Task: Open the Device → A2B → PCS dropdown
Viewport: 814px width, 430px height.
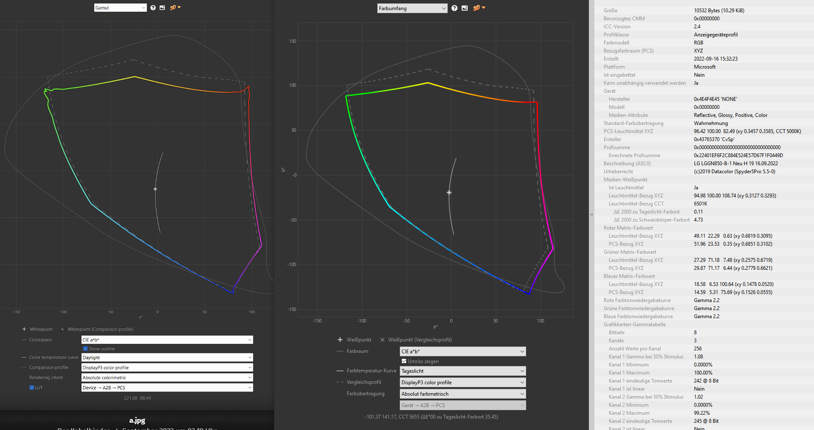Action: pyautogui.click(x=167, y=388)
